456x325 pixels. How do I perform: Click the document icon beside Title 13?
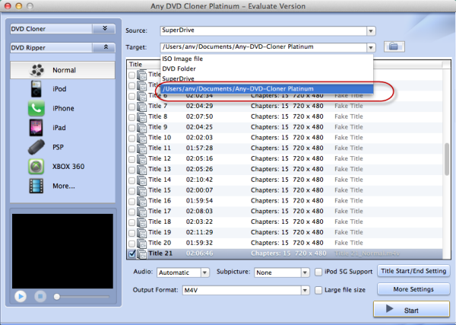(142, 170)
